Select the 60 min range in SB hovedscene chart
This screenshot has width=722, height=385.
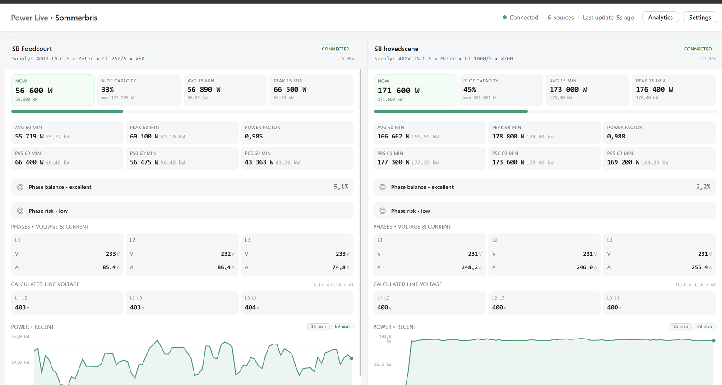(704, 327)
